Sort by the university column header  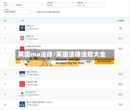point(22,21)
